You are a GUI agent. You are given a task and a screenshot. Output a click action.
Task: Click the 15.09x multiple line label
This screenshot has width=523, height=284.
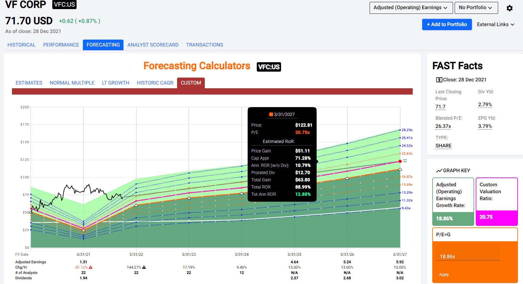[x=407, y=184]
